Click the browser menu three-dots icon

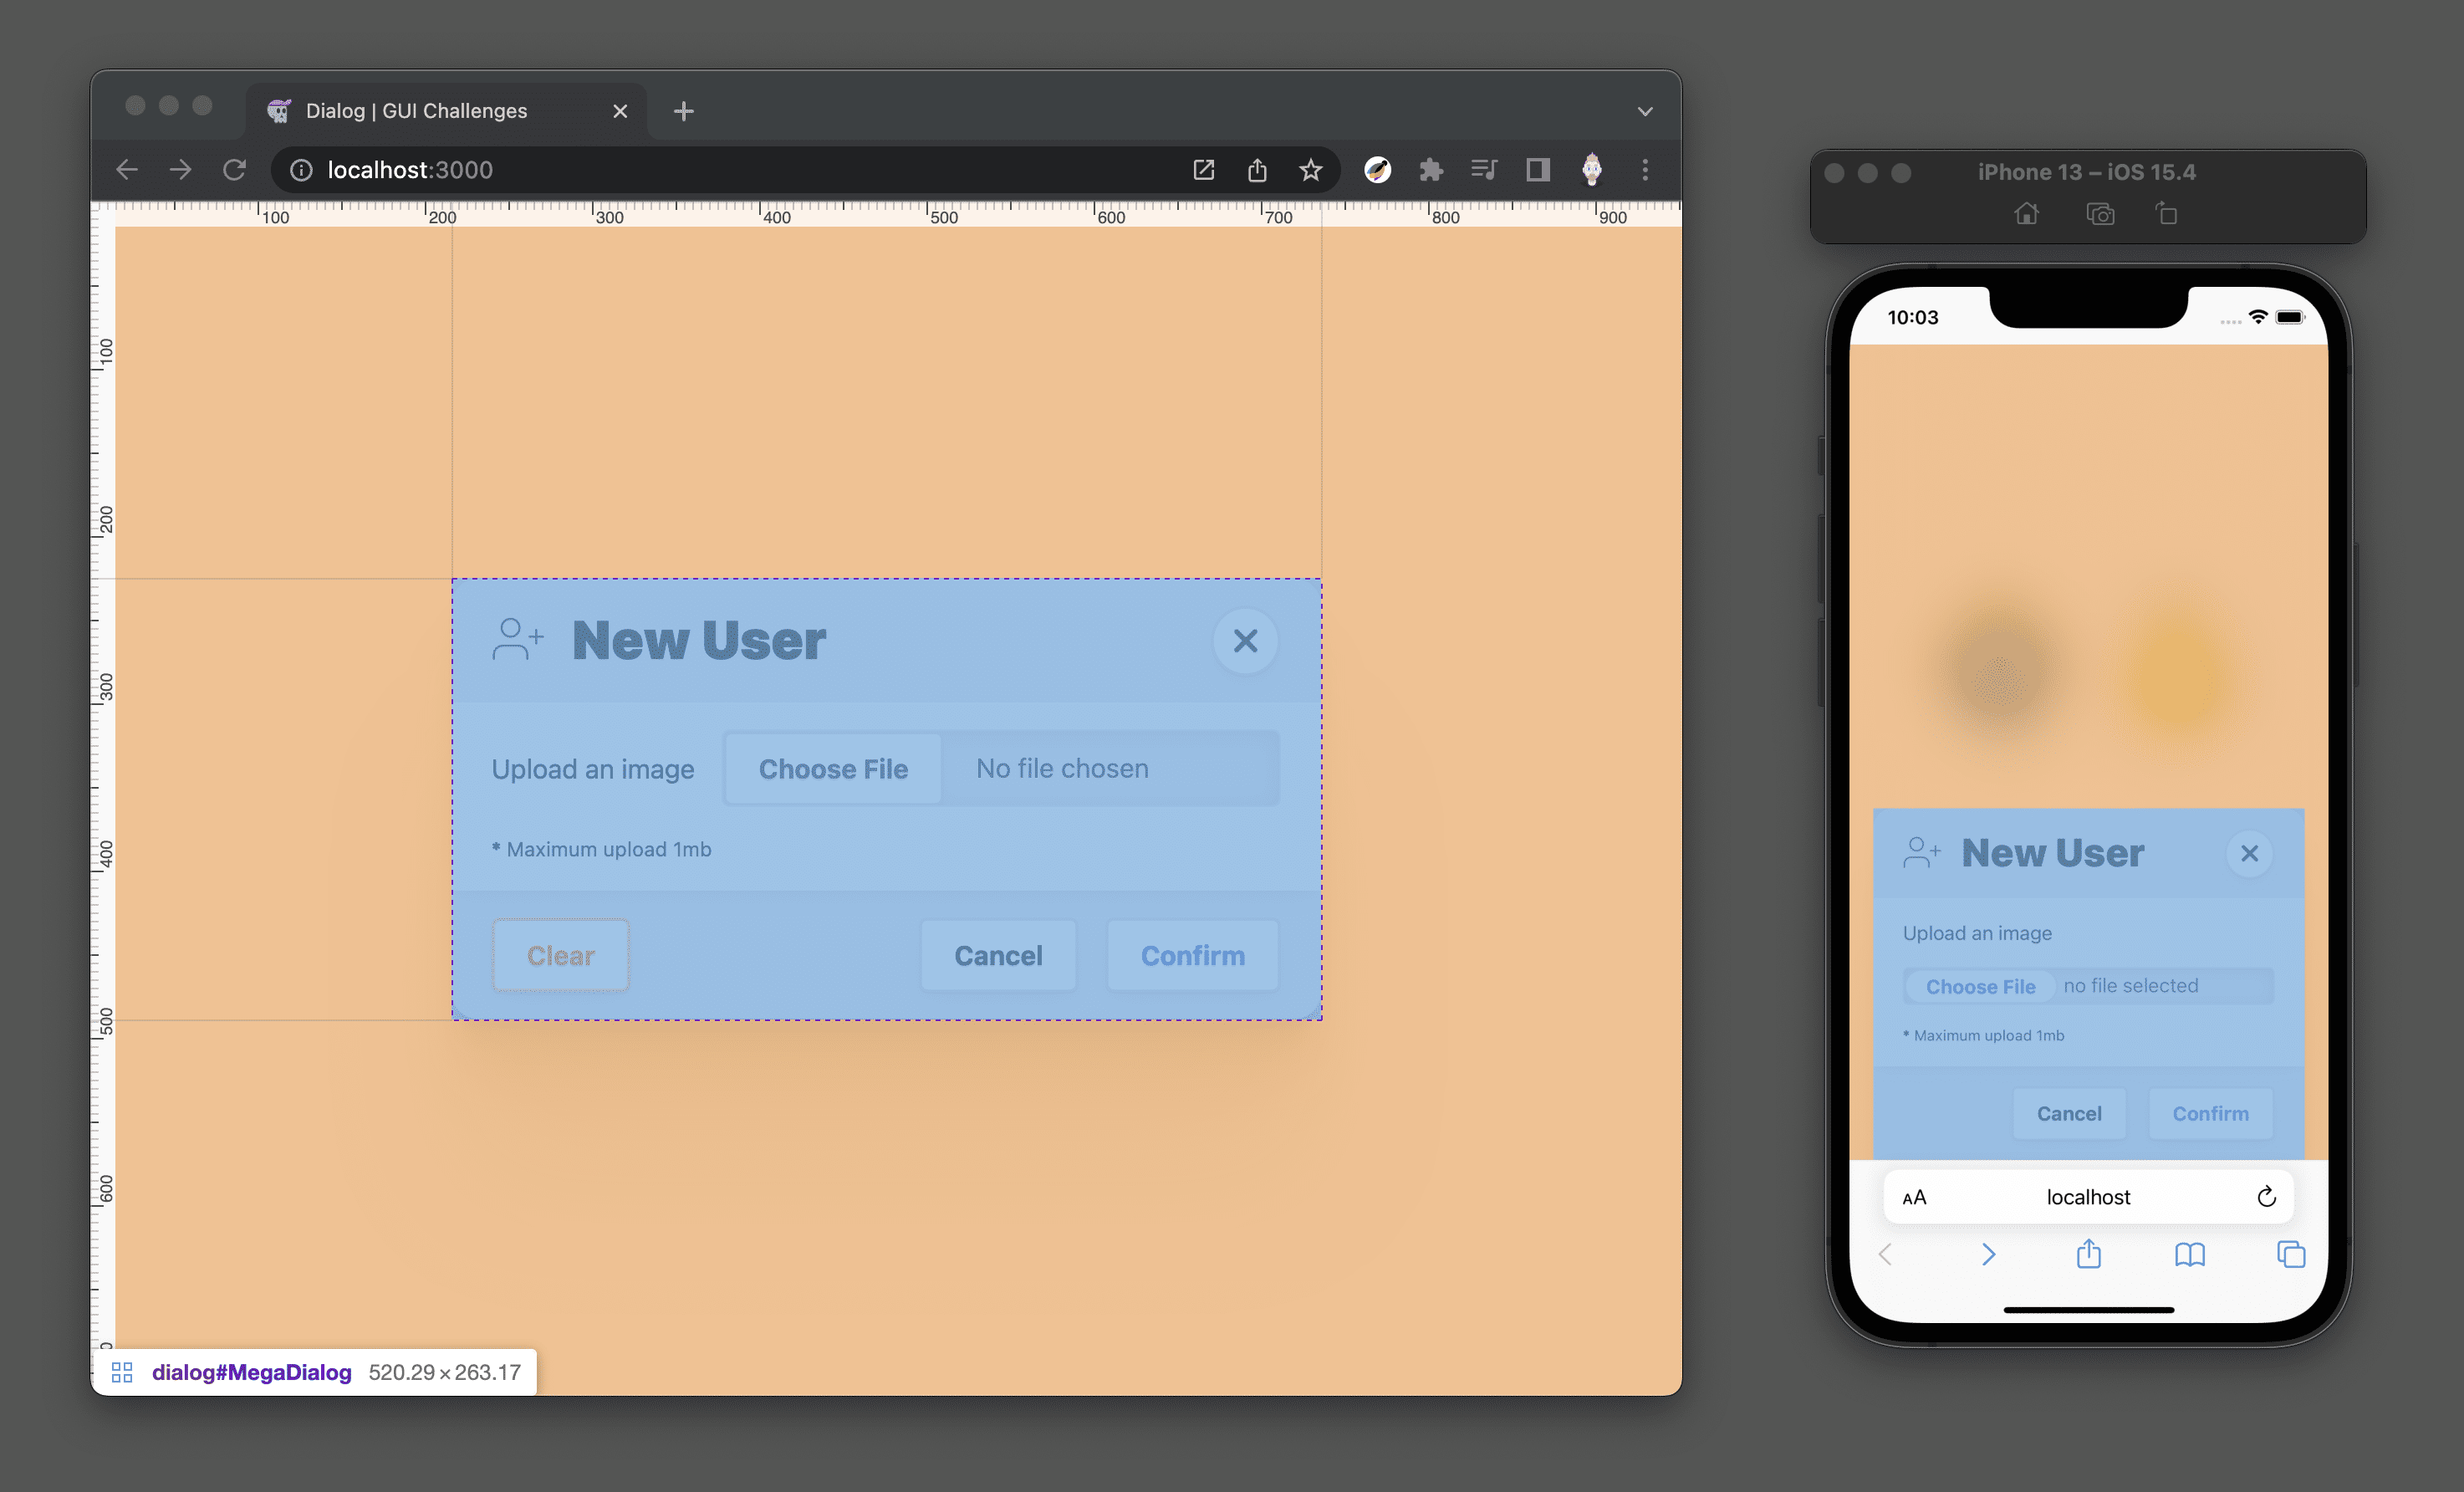(1644, 169)
